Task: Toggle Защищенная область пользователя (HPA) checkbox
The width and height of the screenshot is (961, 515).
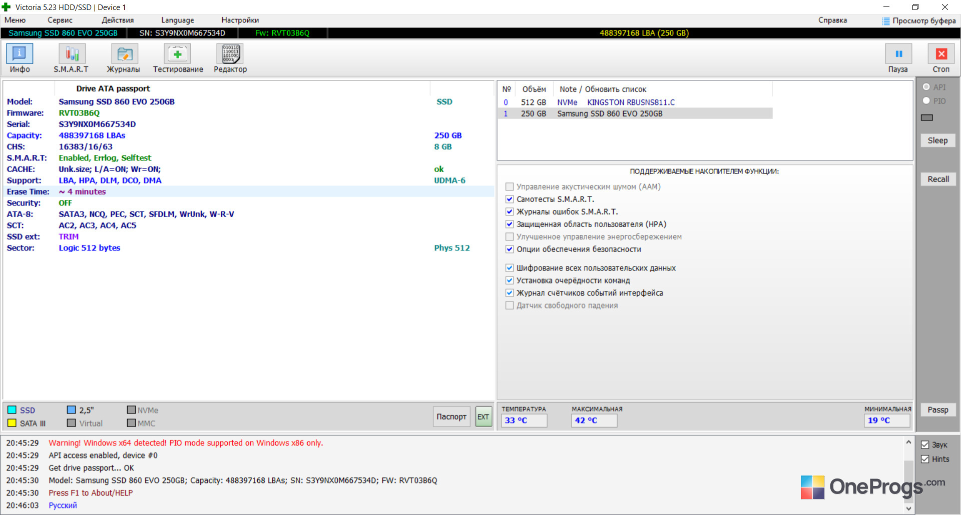Action: [510, 224]
